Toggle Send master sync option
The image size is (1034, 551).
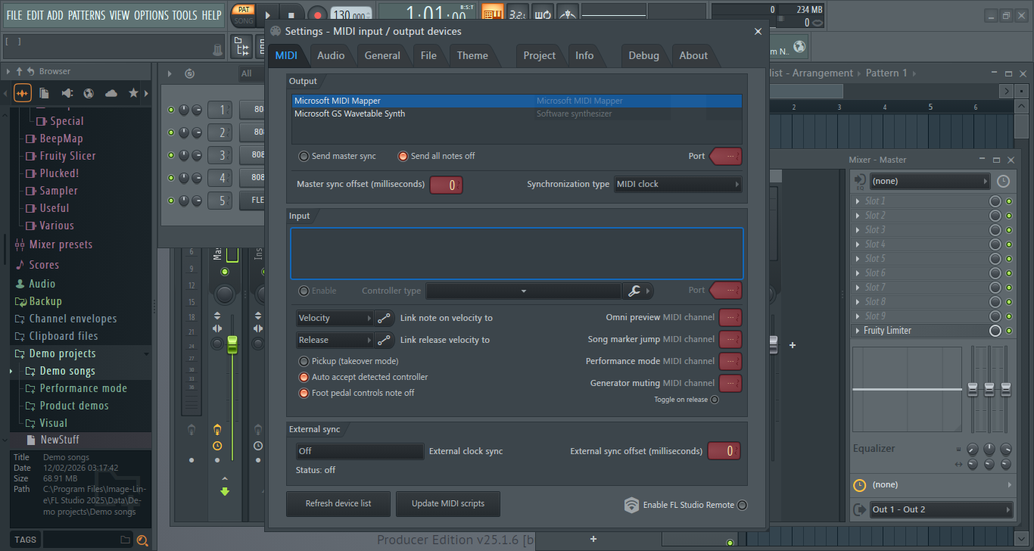click(x=304, y=157)
